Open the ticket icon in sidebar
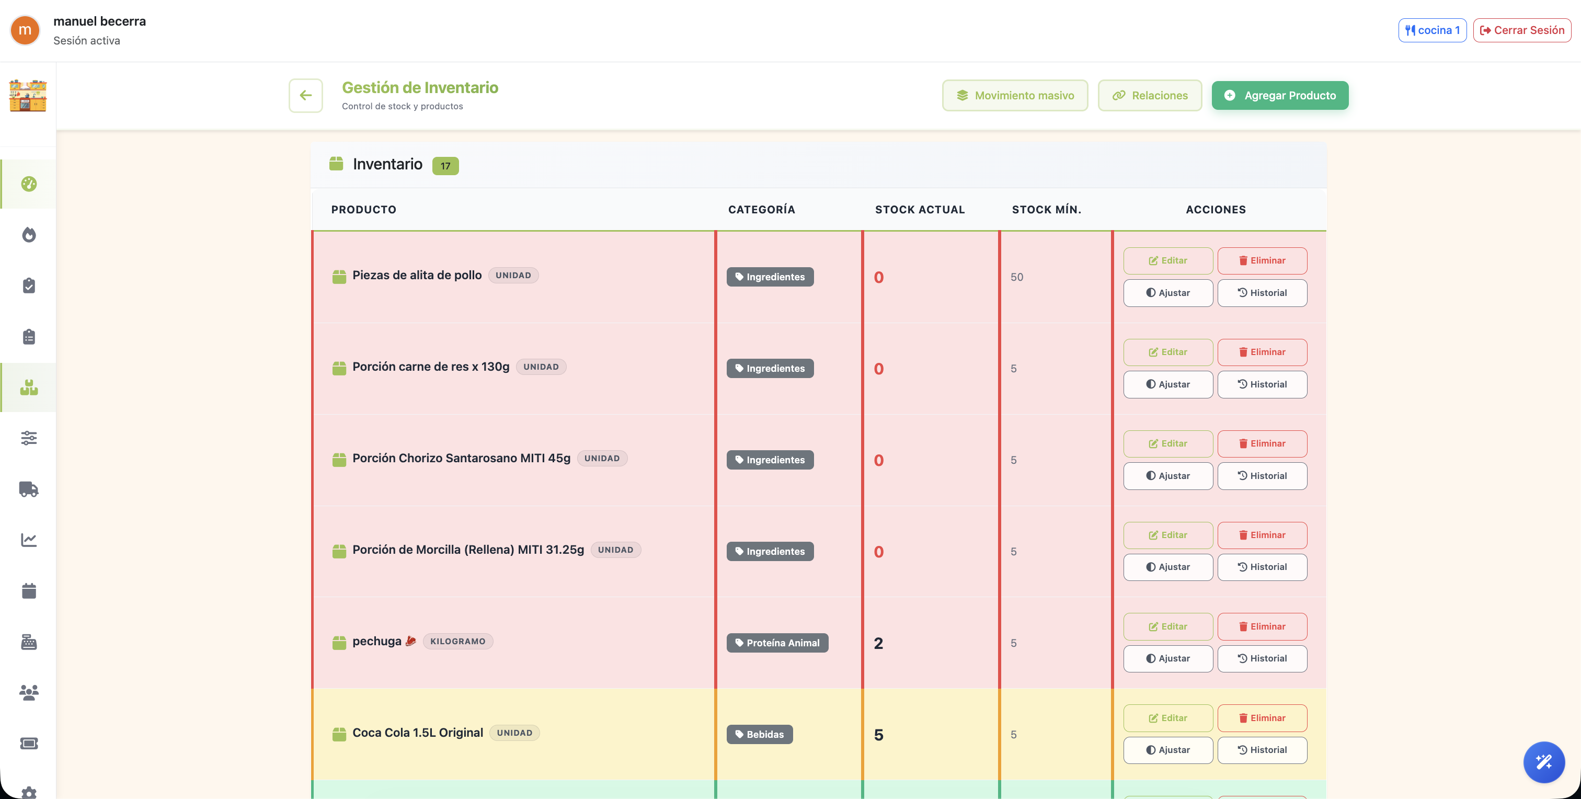Image resolution: width=1581 pixels, height=799 pixels. (x=29, y=744)
